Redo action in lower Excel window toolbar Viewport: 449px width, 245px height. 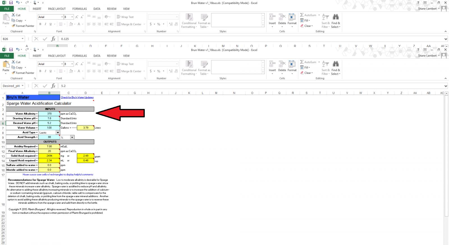coord(27,50)
